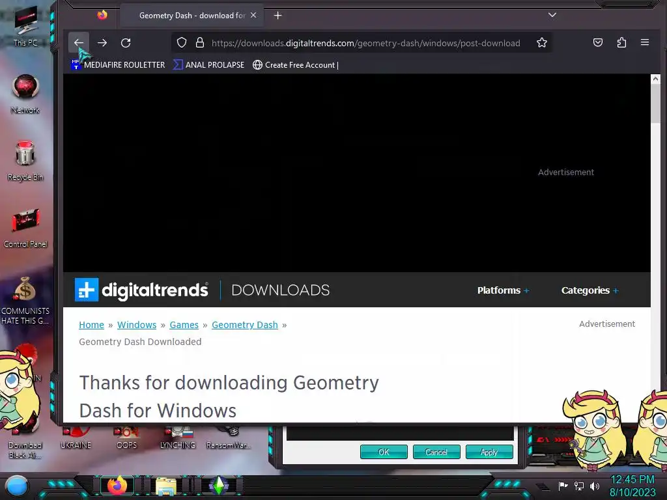Select the OOPS desktop shortcut
Screen dimensions: 667x500
pyautogui.click(x=127, y=437)
